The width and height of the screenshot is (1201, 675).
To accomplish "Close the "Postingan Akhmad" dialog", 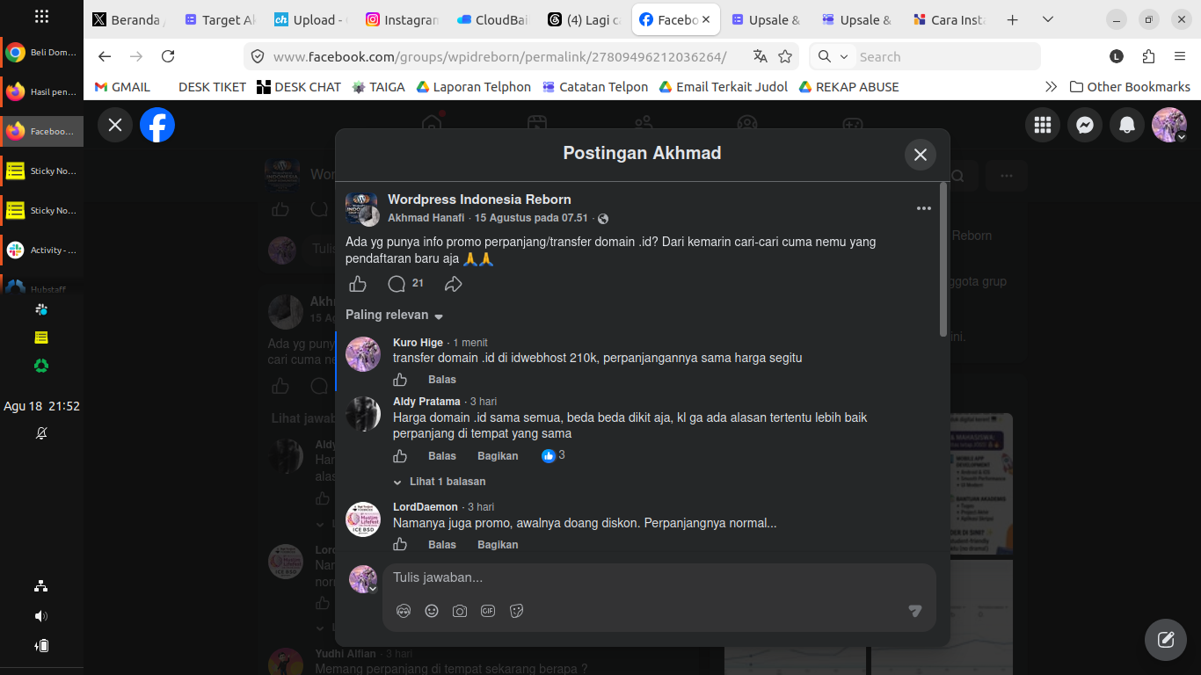I will coord(921,155).
